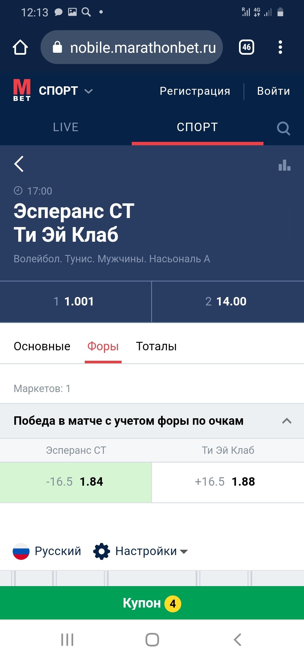Open match statistics bar chart icon
This screenshot has height=660, width=304.
[x=284, y=165]
